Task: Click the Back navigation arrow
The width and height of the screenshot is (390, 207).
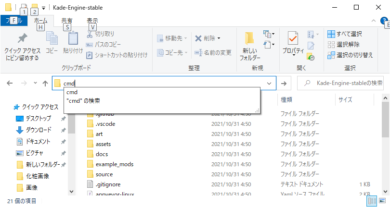Action: point(10,83)
